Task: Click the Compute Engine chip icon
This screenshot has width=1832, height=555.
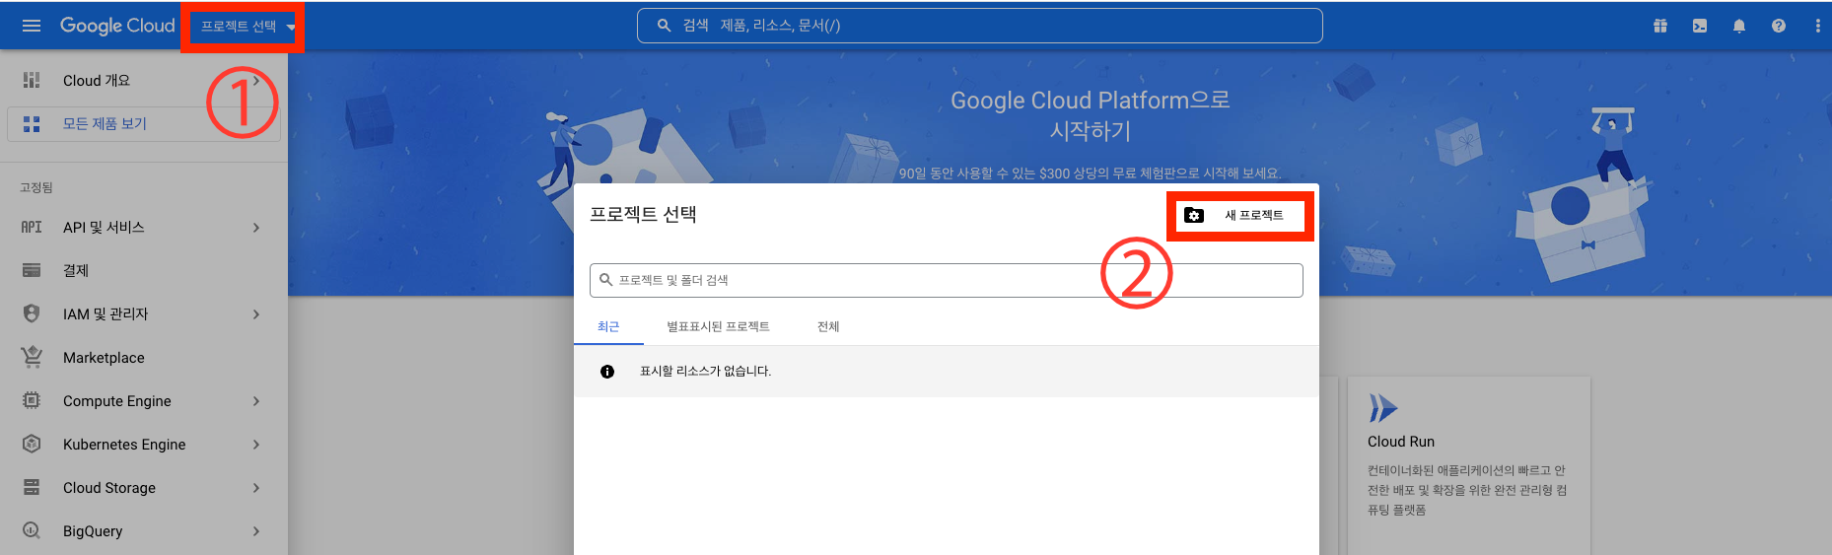Action: point(32,401)
